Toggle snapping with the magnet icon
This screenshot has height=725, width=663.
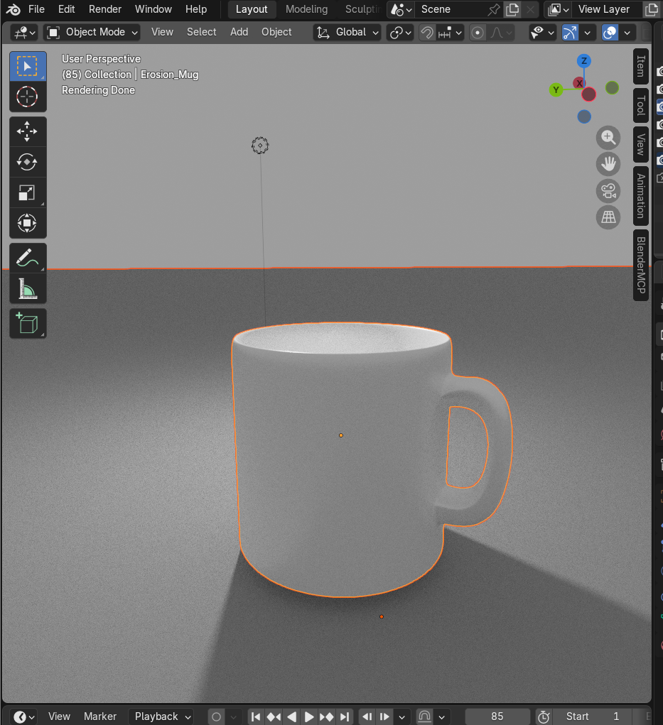click(426, 32)
